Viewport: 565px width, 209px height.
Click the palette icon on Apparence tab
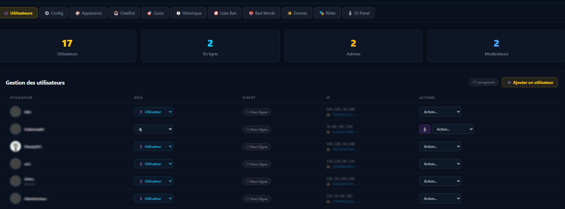coord(78,13)
